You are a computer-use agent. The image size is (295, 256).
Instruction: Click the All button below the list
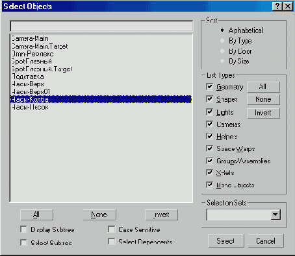tap(36, 215)
